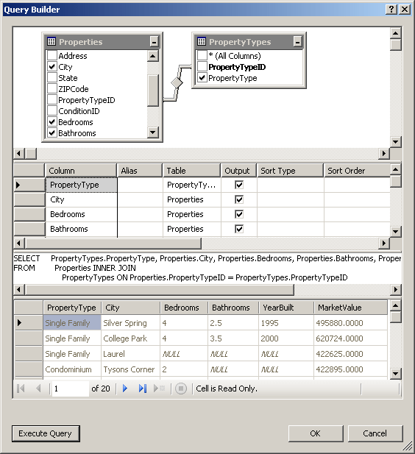415x454 pixels.
Task: Click the results row selector for Silver Spring
Action: (x=29, y=322)
